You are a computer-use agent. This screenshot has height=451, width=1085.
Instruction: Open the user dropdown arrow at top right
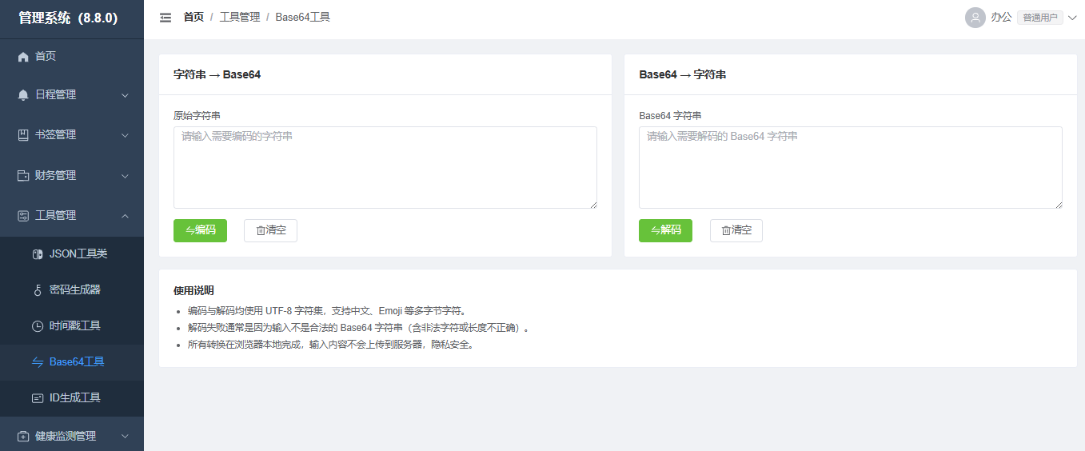1072,18
